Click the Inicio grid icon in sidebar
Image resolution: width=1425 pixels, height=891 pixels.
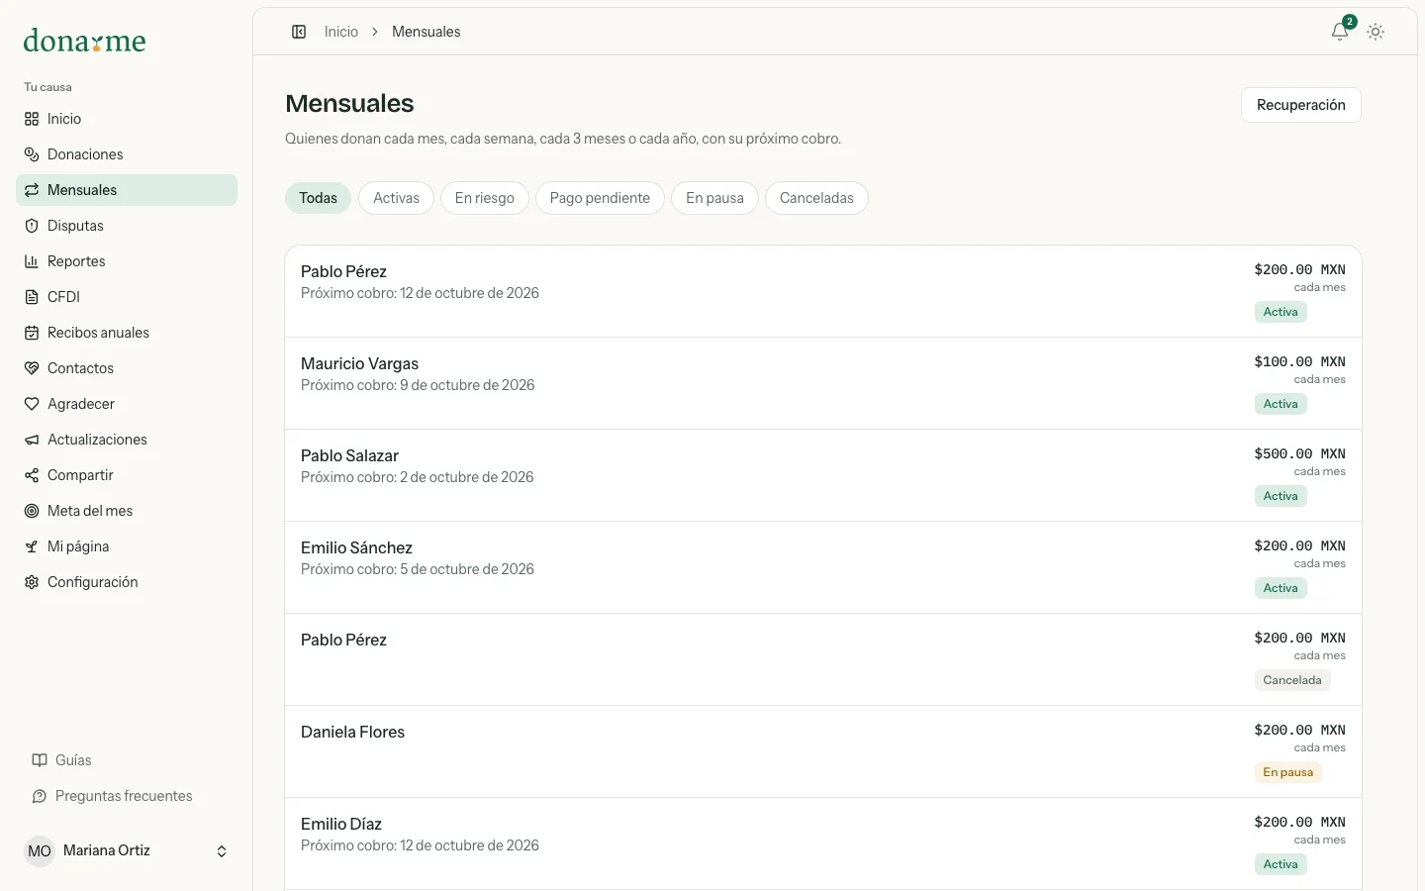pyautogui.click(x=32, y=119)
